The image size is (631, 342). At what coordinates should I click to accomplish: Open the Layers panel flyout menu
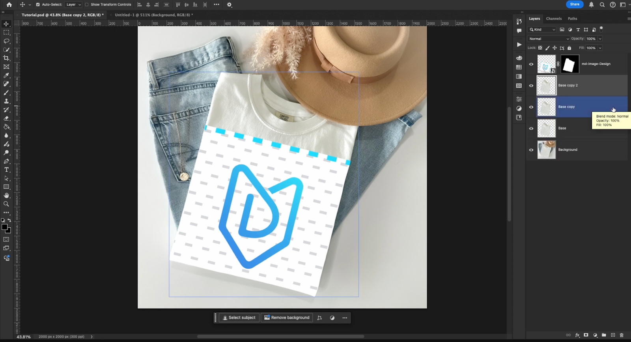(x=629, y=19)
